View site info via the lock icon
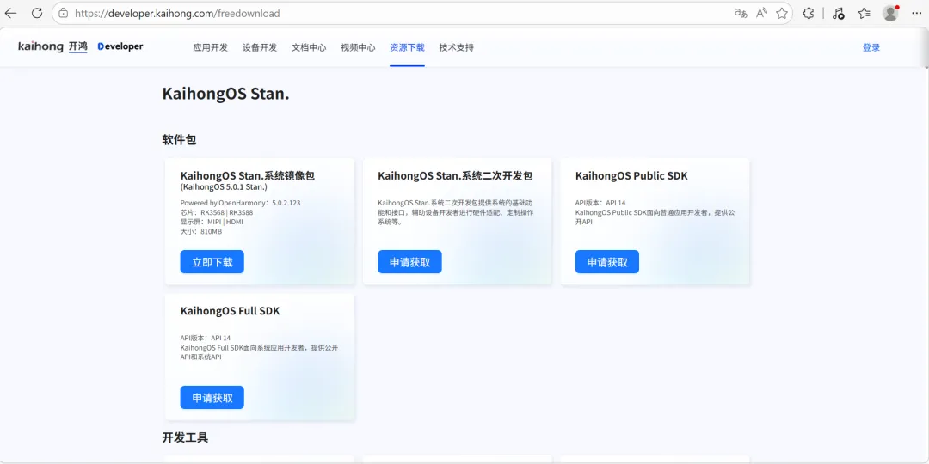The image size is (929, 464). point(64,13)
